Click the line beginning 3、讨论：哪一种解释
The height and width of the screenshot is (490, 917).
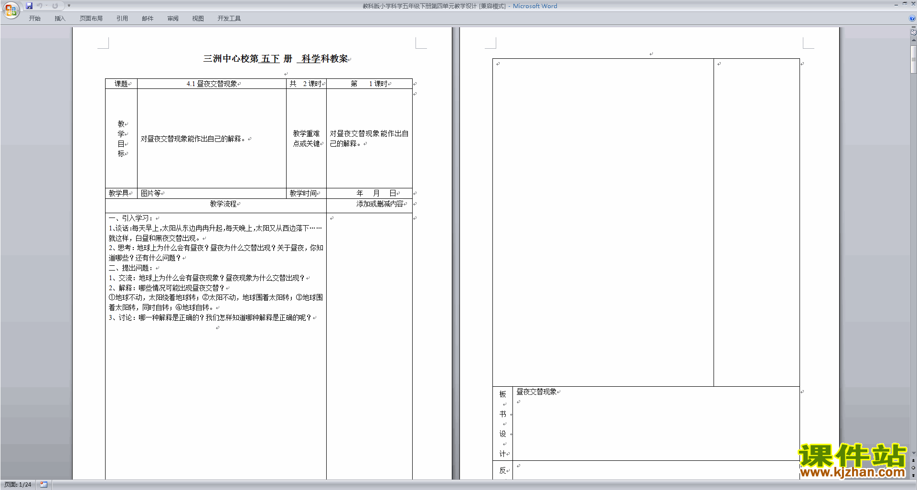[x=211, y=317]
